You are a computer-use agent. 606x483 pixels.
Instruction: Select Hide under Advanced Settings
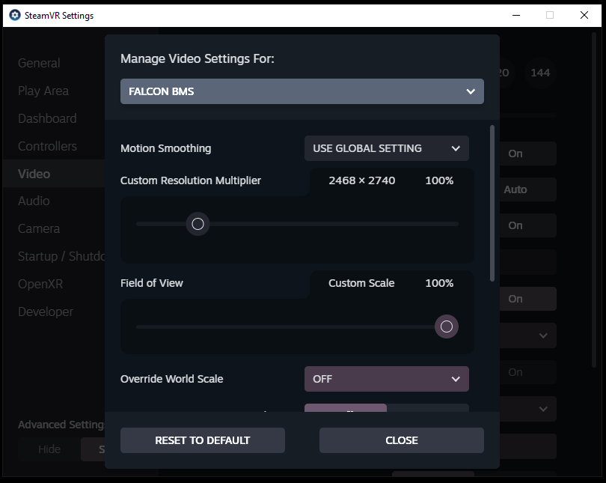[49, 449]
